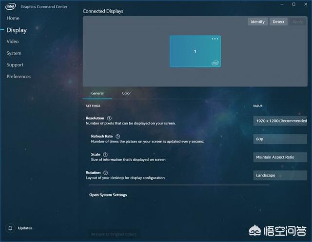Click the Refresh Rate label
This screenshot has height=242, width=312.
pos(102,136)
